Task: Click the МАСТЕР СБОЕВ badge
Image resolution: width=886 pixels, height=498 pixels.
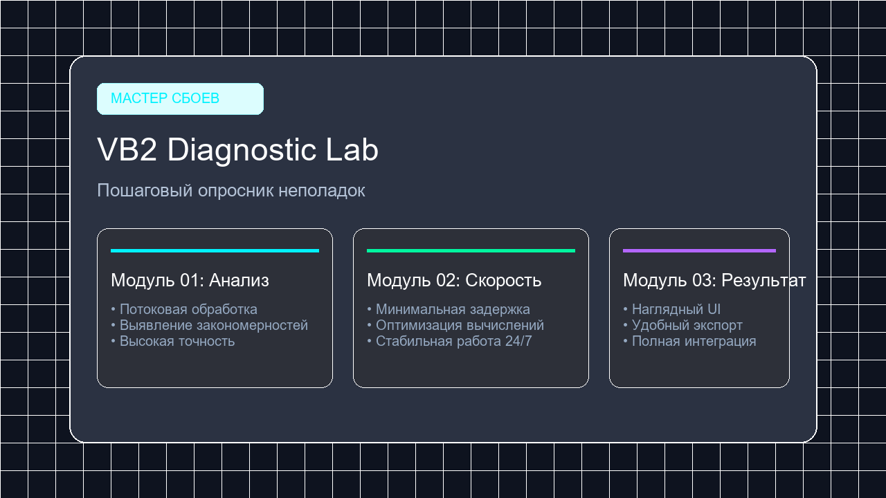Action: pyautogui.click(x=180, y=99)
